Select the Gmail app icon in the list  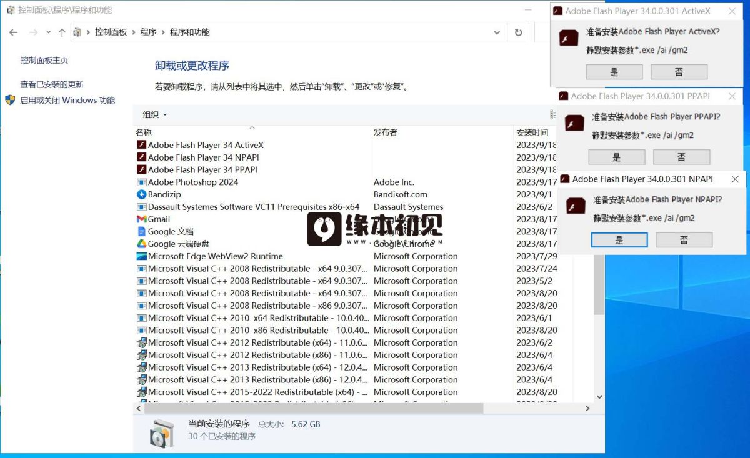click(141, 219)
